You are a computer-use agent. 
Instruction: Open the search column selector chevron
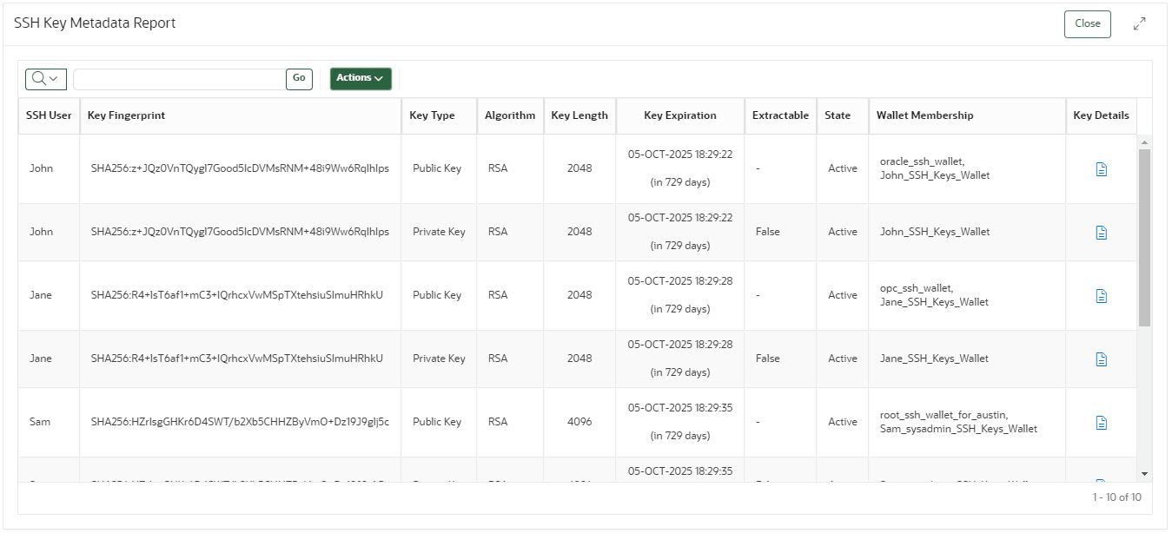click(x=53, y=79)
